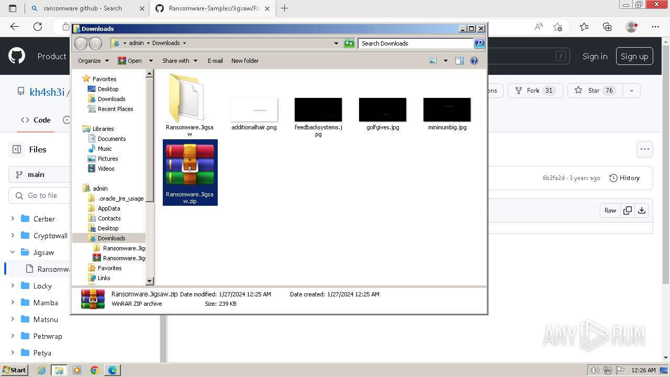Viewport: 670px width, 377px height.
Task: Open the address bar history dropdown arrow
Action: (336, 43)
